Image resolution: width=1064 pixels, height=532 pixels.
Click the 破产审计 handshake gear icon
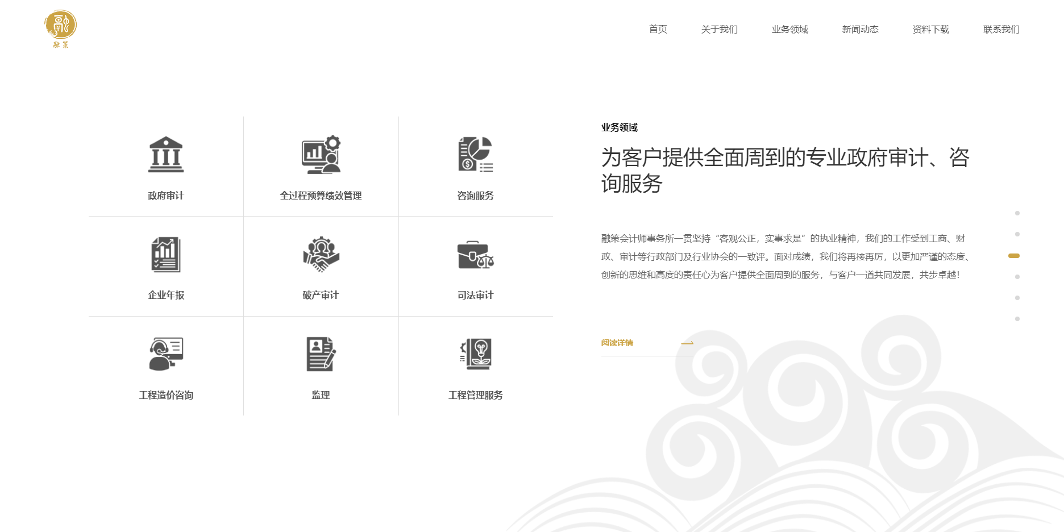tap(321, 254)
